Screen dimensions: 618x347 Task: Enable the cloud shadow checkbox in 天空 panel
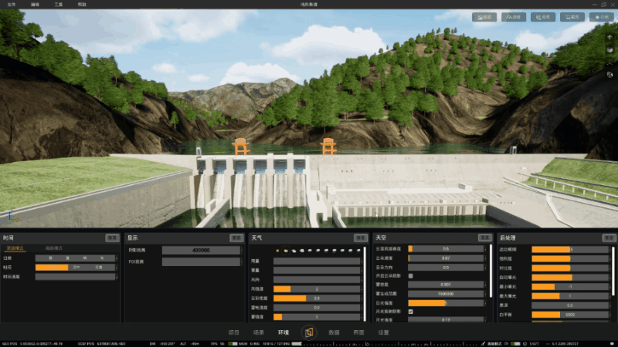pos(411,276)
